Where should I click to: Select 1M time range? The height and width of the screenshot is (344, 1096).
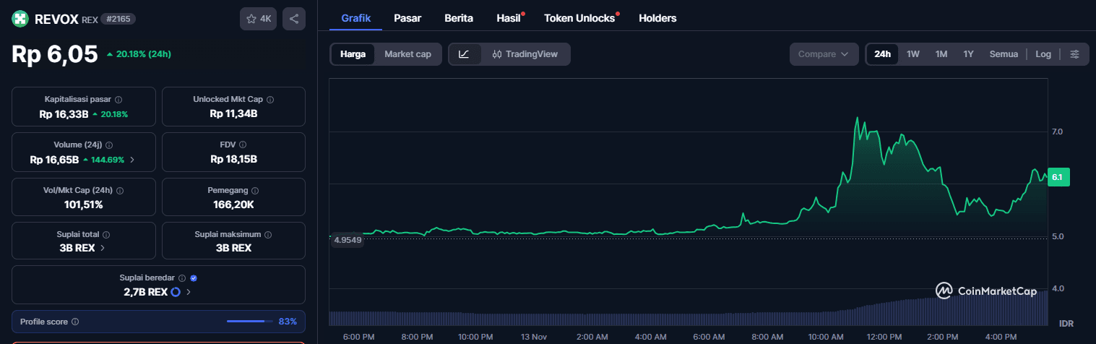[x=941, y=54]
